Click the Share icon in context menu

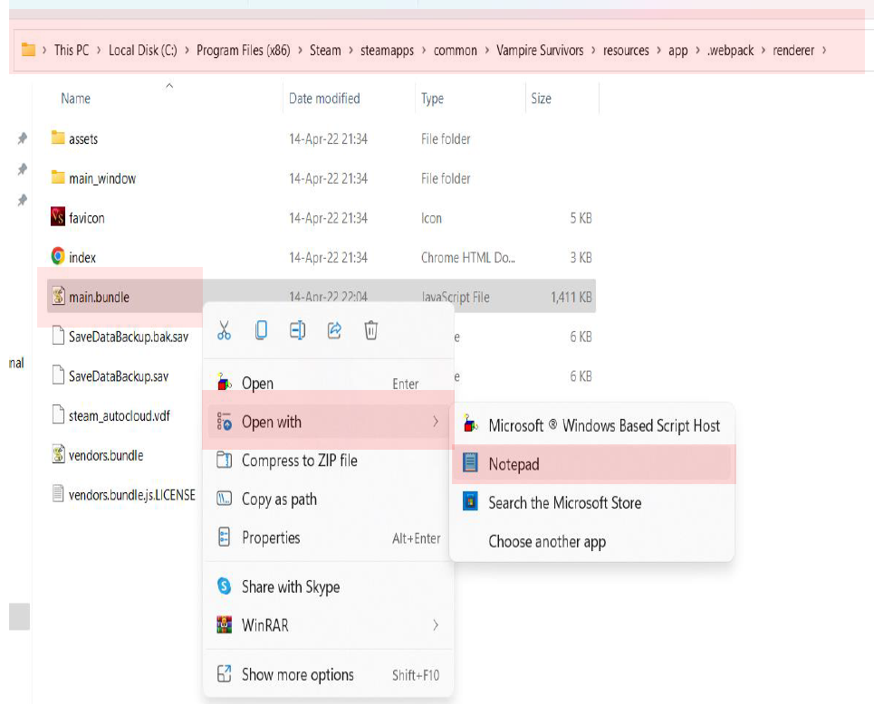[334, 330]
